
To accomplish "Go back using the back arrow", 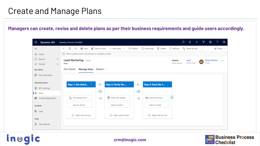I will point(64,48).
